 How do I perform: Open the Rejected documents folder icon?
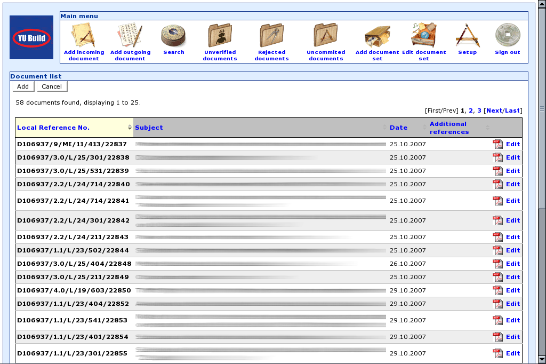[271, 36]
